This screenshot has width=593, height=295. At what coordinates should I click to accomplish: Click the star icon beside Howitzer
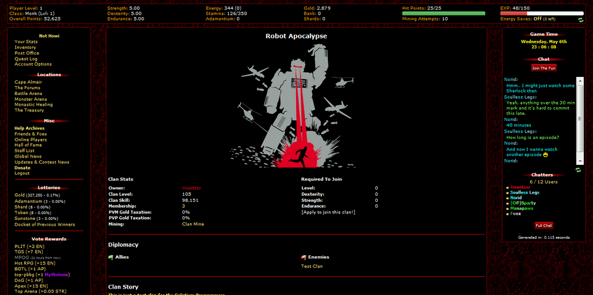pos(507,187)
